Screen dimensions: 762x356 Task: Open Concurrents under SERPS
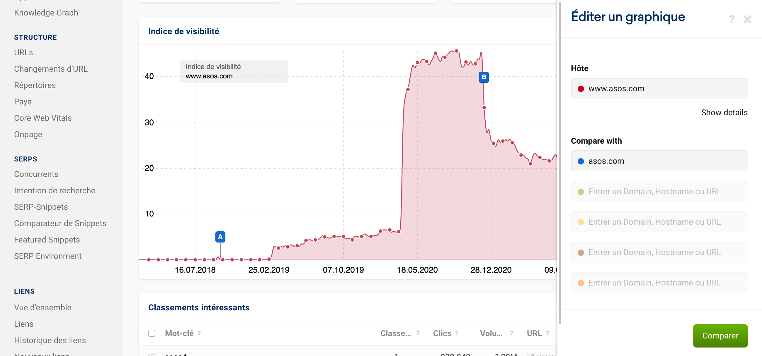(36, 174)
